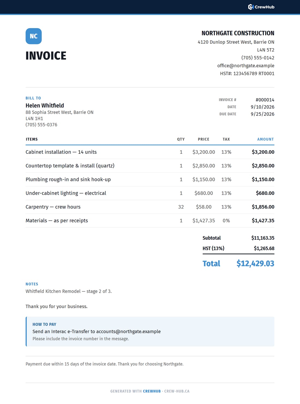
Task: Click the company postal code L4N 5T2
Action: pos(266,50)
